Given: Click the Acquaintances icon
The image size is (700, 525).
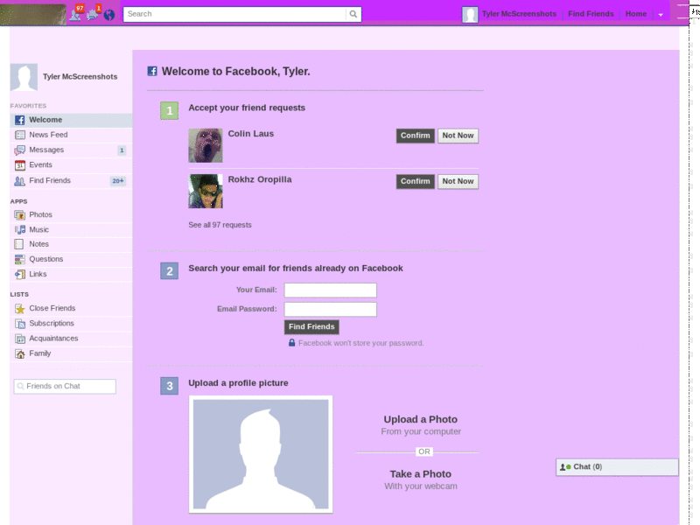Looking at the screenshot, I should tap(19, 339).
